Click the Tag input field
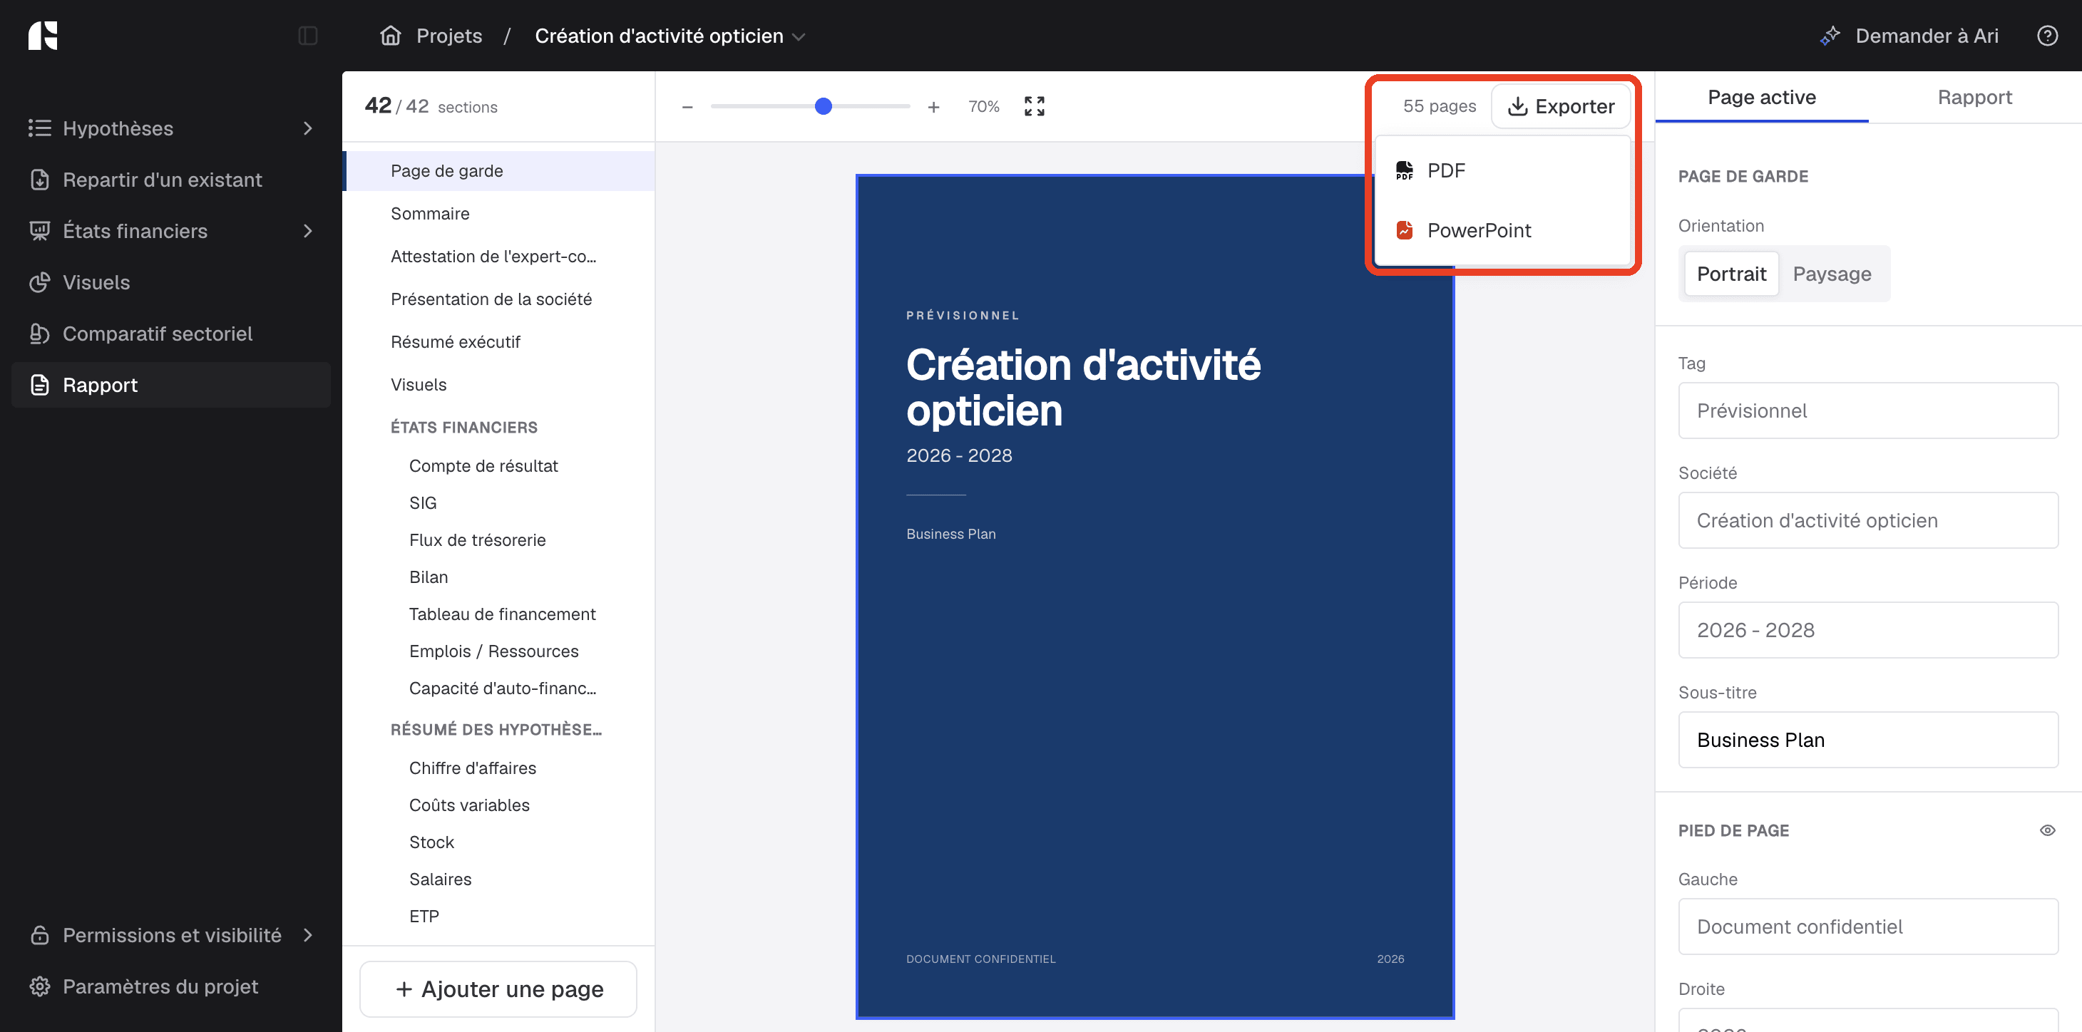The image size is (2082, 1032). (1868, 411)
